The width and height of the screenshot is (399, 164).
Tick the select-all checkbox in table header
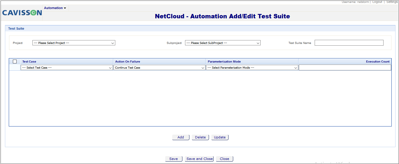[x=15, y=61]
